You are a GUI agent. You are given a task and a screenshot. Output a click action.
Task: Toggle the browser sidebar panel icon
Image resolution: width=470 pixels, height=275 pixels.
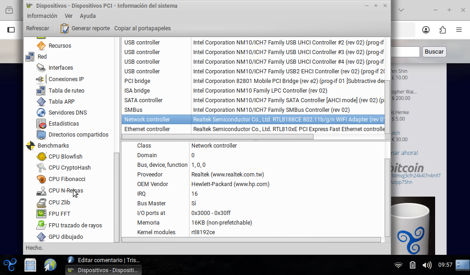(11, 30)
